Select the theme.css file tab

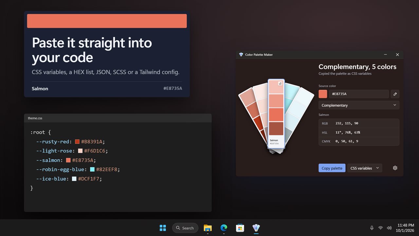(35, 118)
